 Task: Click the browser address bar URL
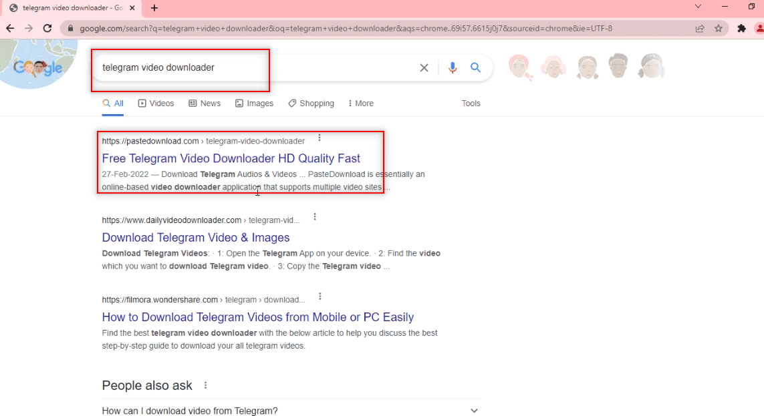click(346, 28)
